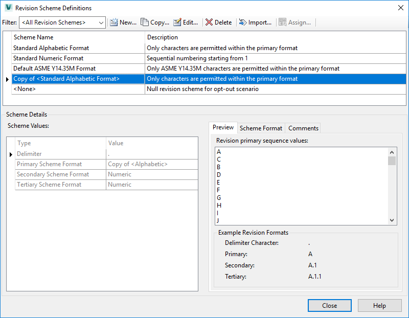Click the A.1.1 tertiary example value
The width and height of the screenshot is (409, 318).
314,277
